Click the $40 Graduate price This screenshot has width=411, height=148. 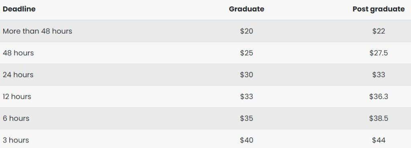coord(246,140)
